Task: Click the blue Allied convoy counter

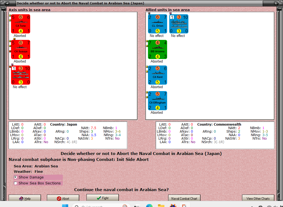Action: coord(179,24)
